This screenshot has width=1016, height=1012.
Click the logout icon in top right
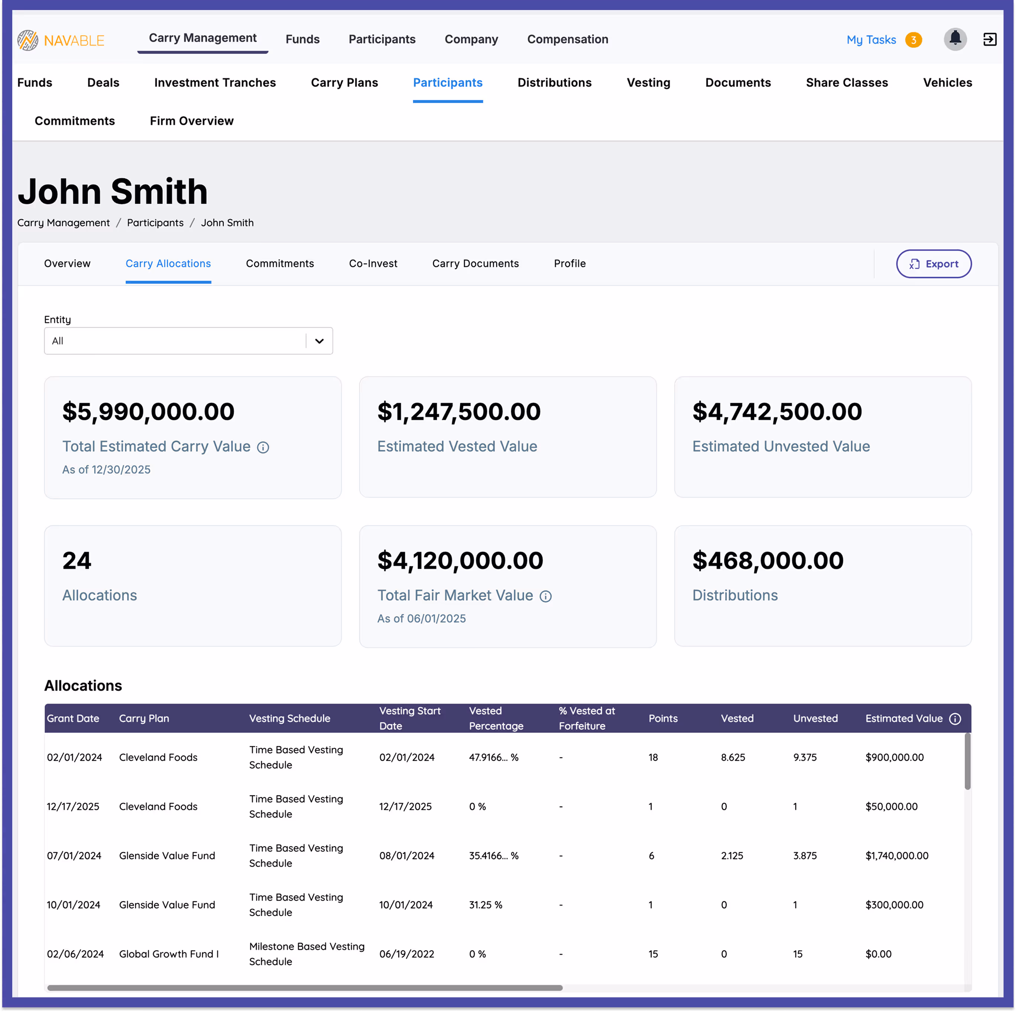tap(990, 39)
